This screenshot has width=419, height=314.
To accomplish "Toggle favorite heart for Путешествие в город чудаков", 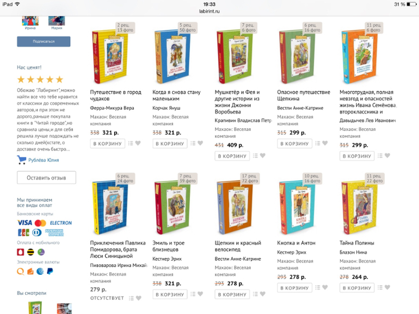I will click(x=138, y=143).
